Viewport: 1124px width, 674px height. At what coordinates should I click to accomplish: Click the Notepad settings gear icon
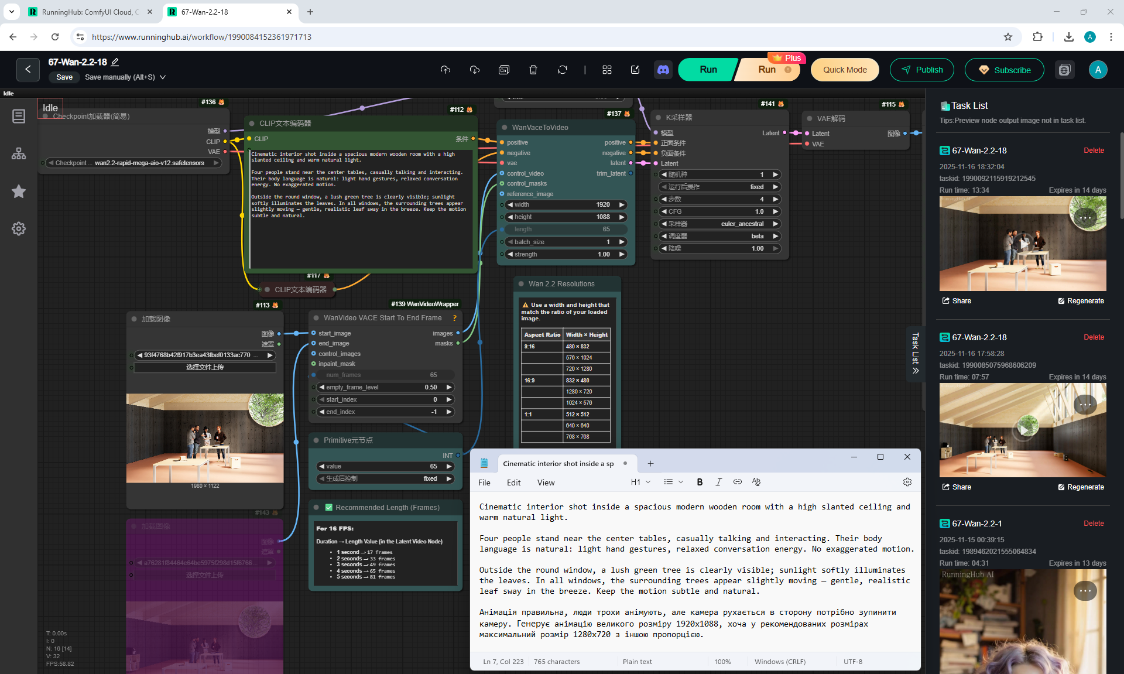(x=907, y=482)
